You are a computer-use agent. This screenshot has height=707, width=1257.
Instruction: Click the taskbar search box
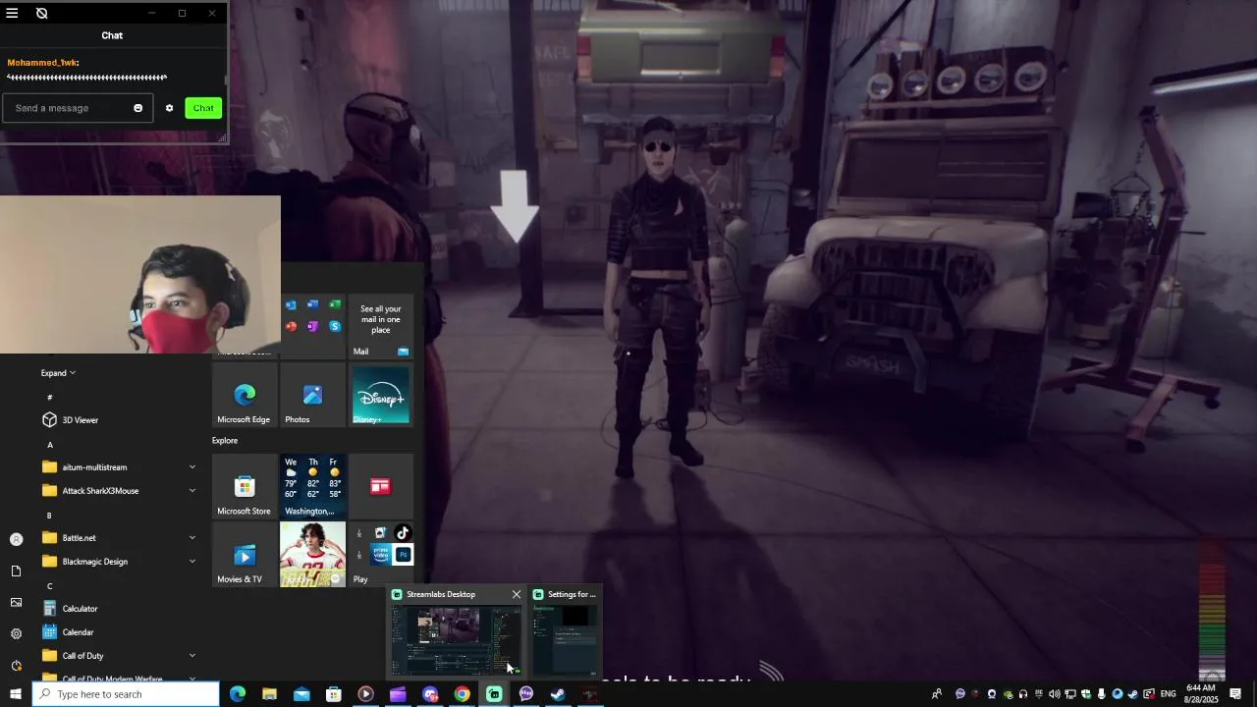pos(126,694)
